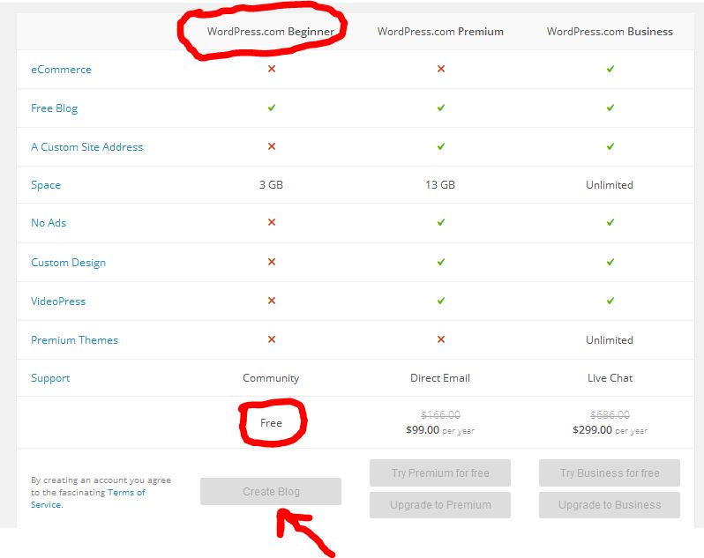Click Unlimited in the Space row
704x558 pixels.
(610, 185)
